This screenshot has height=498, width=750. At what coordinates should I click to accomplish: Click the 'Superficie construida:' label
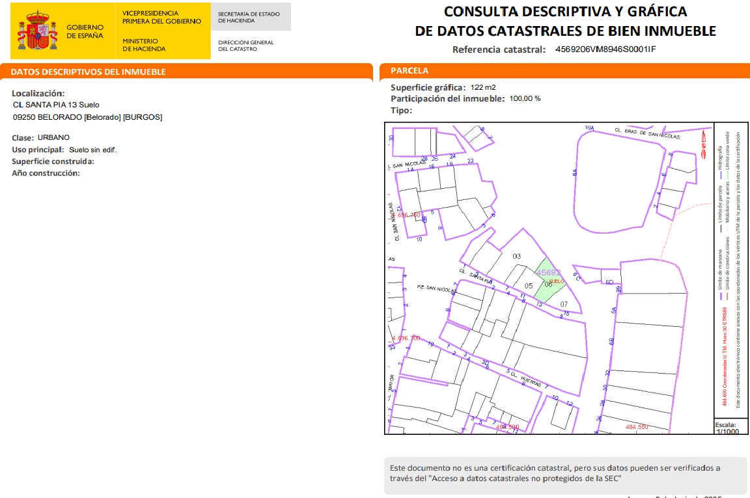point(53,161)
